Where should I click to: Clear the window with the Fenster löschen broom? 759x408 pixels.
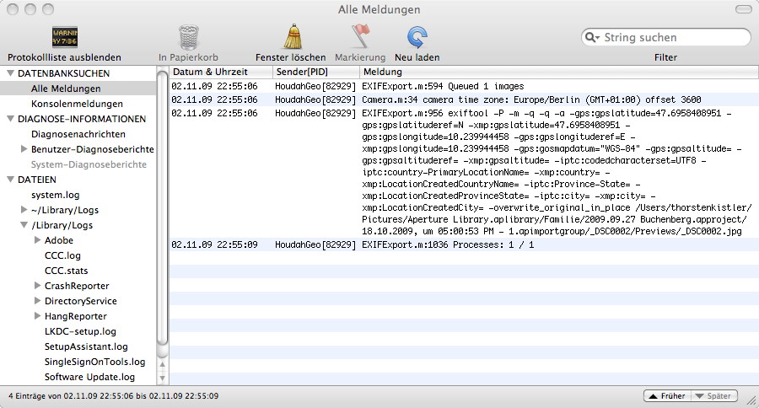[293, 37]
